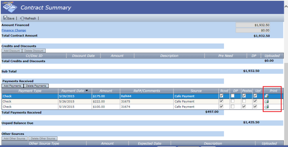Sort by Payment Type column header
This screenshot has height=147, width=288.
click(30, 91)
